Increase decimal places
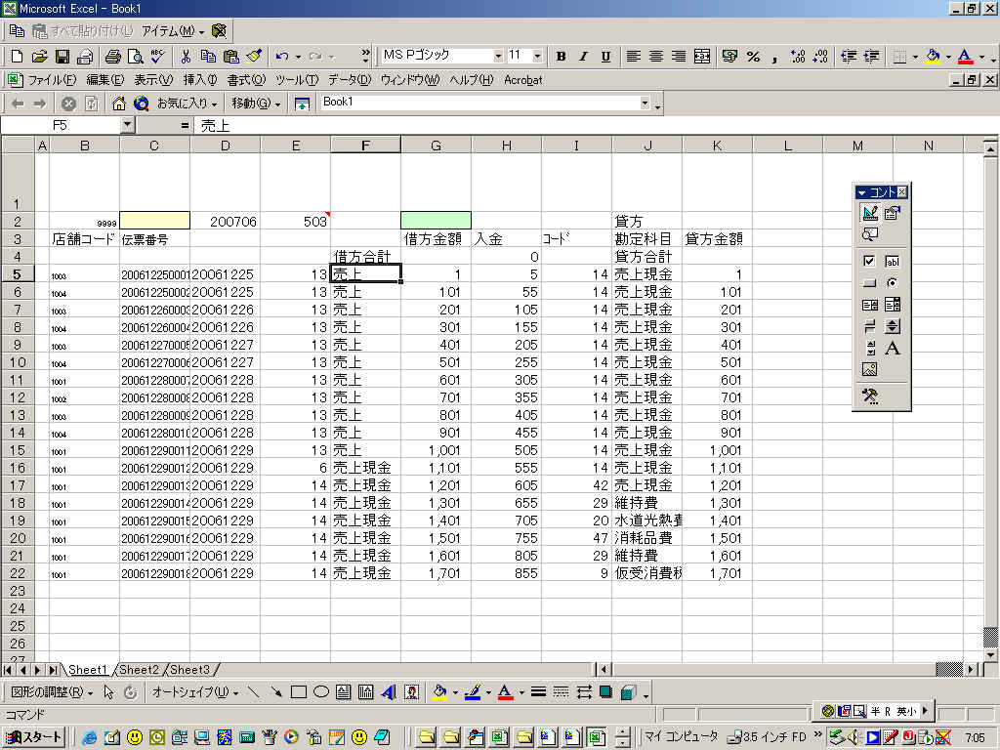Screen dimensions: 1000x750 point(797,56)
